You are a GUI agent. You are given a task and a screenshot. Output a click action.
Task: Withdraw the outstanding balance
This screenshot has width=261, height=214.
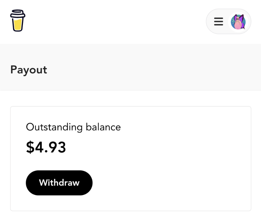tap(59, 183)
